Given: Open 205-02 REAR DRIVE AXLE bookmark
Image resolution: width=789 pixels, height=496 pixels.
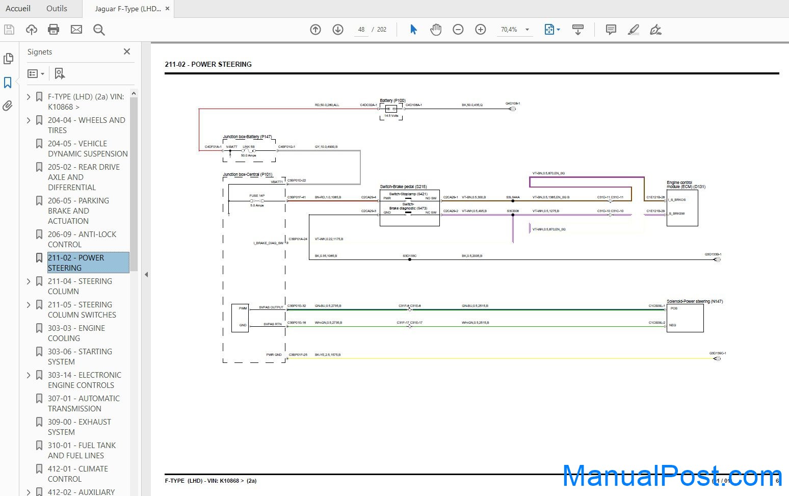Looking at the screenshot, I should [x=84, y=177].
